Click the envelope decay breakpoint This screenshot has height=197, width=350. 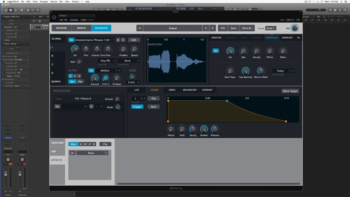[x=227, y=101]
